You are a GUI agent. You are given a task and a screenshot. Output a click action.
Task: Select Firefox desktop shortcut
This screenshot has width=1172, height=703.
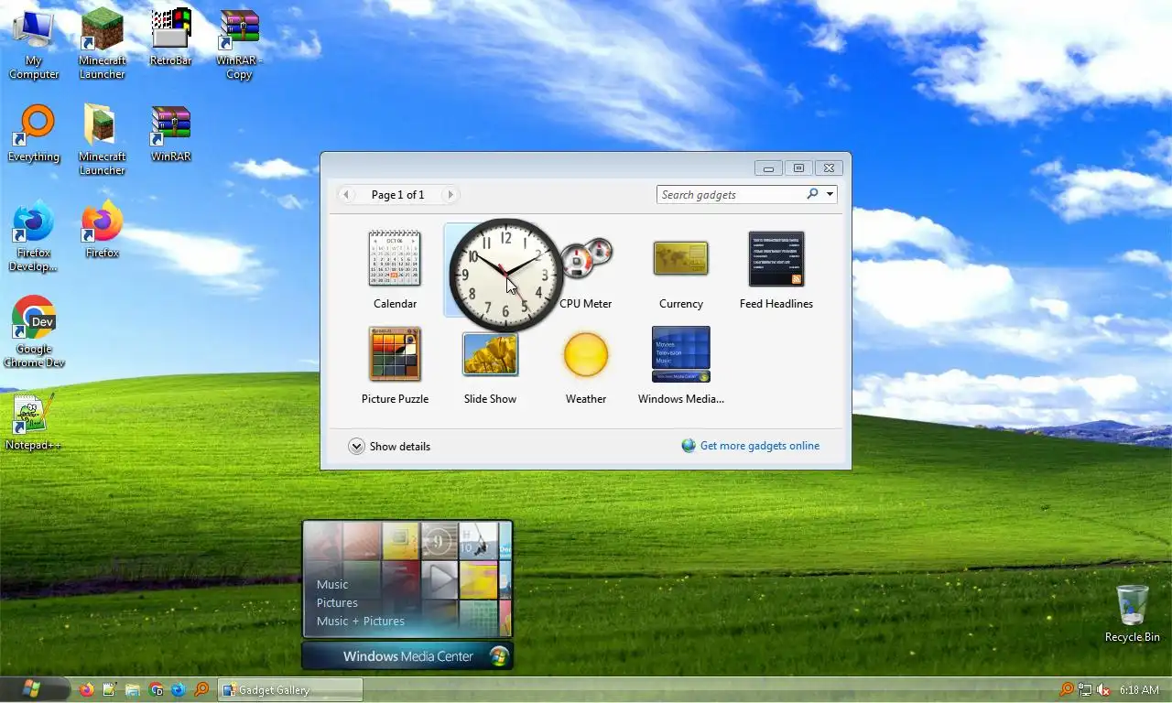pos(102,230)
